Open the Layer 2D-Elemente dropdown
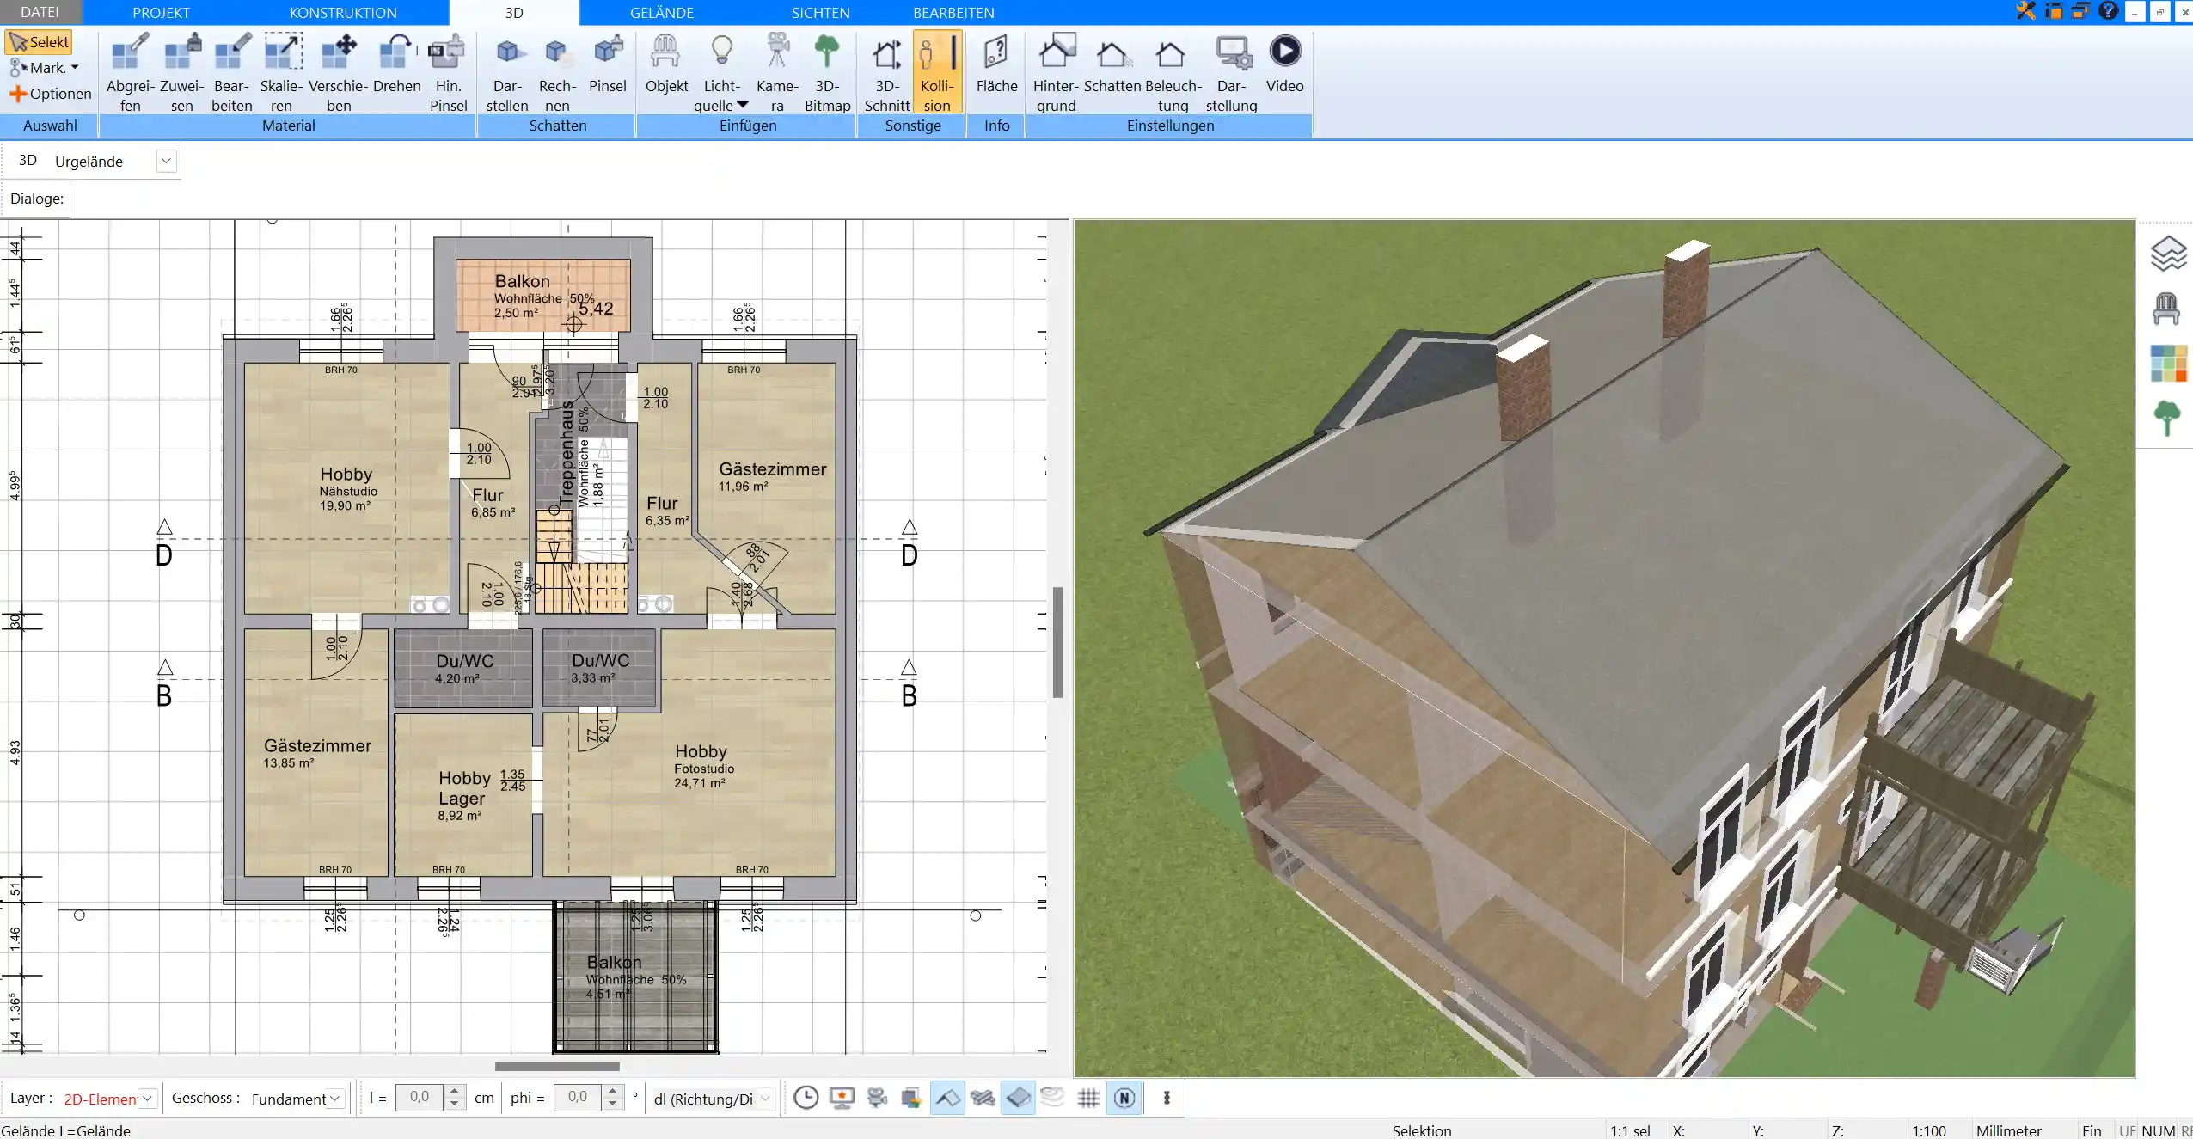This screenshot has height=1139, width=2193. [147, 1099]
